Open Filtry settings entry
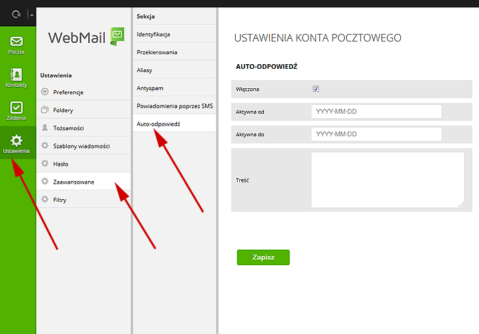The height and width of the screenshot is (334, 479). pyautogui.click(x=84, y=200)
